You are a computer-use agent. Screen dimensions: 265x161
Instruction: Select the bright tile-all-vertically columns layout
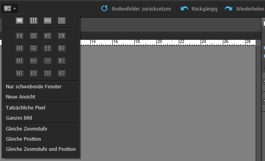[48, 21]
